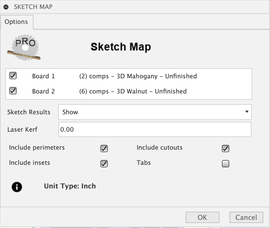Screen dimensions: 270x228
Task: Collapse dialog via the SKETCH MAP minus icon
Action: pos(6,7)
